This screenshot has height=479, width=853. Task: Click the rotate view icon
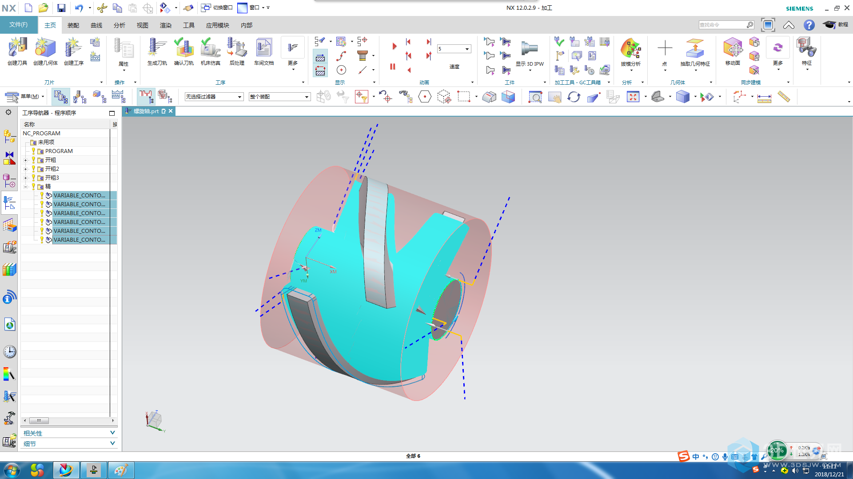click(x=574, y=96)
